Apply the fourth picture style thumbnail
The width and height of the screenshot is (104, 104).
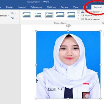[x=60, y=15]
